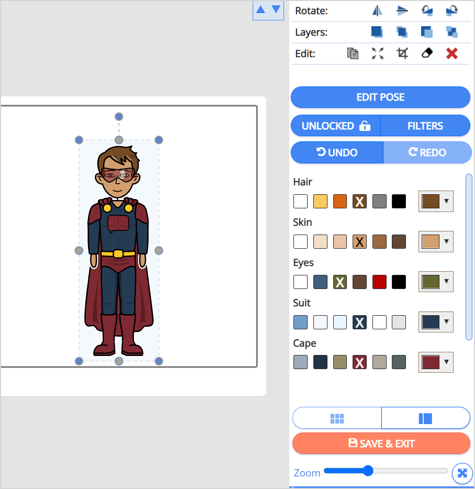
Task: Switch to the grid layout view
Action: [x=337, y=418]
